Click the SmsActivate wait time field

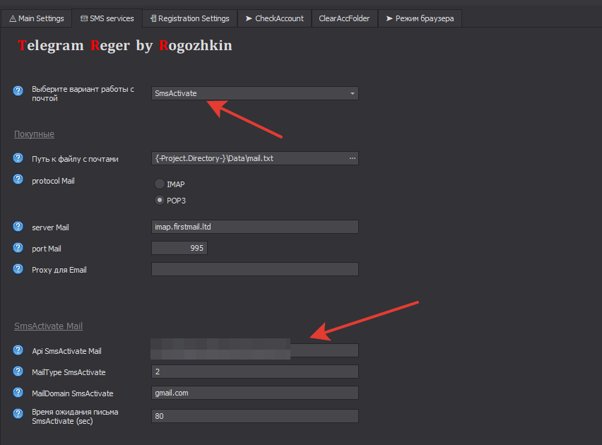click(255, 416)
